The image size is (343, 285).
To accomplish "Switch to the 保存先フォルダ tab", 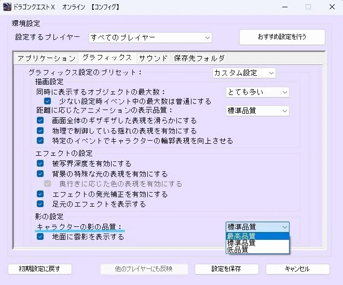I will pos(199,59).
